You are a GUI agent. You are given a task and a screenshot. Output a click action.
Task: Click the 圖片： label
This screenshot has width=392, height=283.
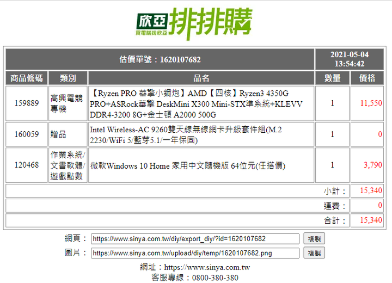click(x=76, y=253)
